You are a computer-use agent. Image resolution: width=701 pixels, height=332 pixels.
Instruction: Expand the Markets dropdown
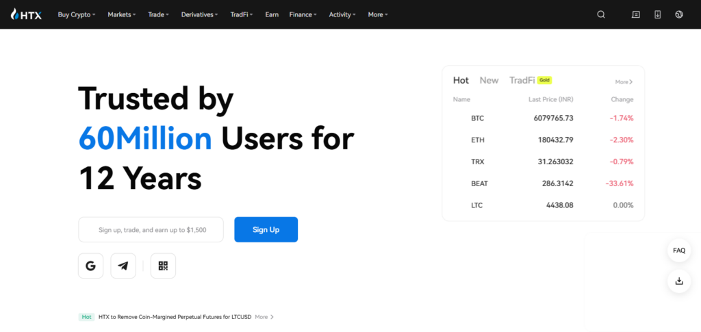tap(122, 15)
